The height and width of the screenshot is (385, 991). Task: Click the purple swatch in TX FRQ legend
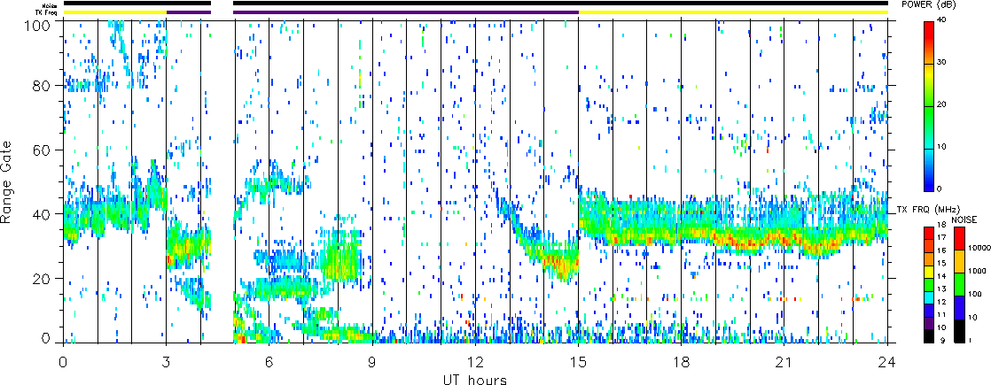click(929, 322)
